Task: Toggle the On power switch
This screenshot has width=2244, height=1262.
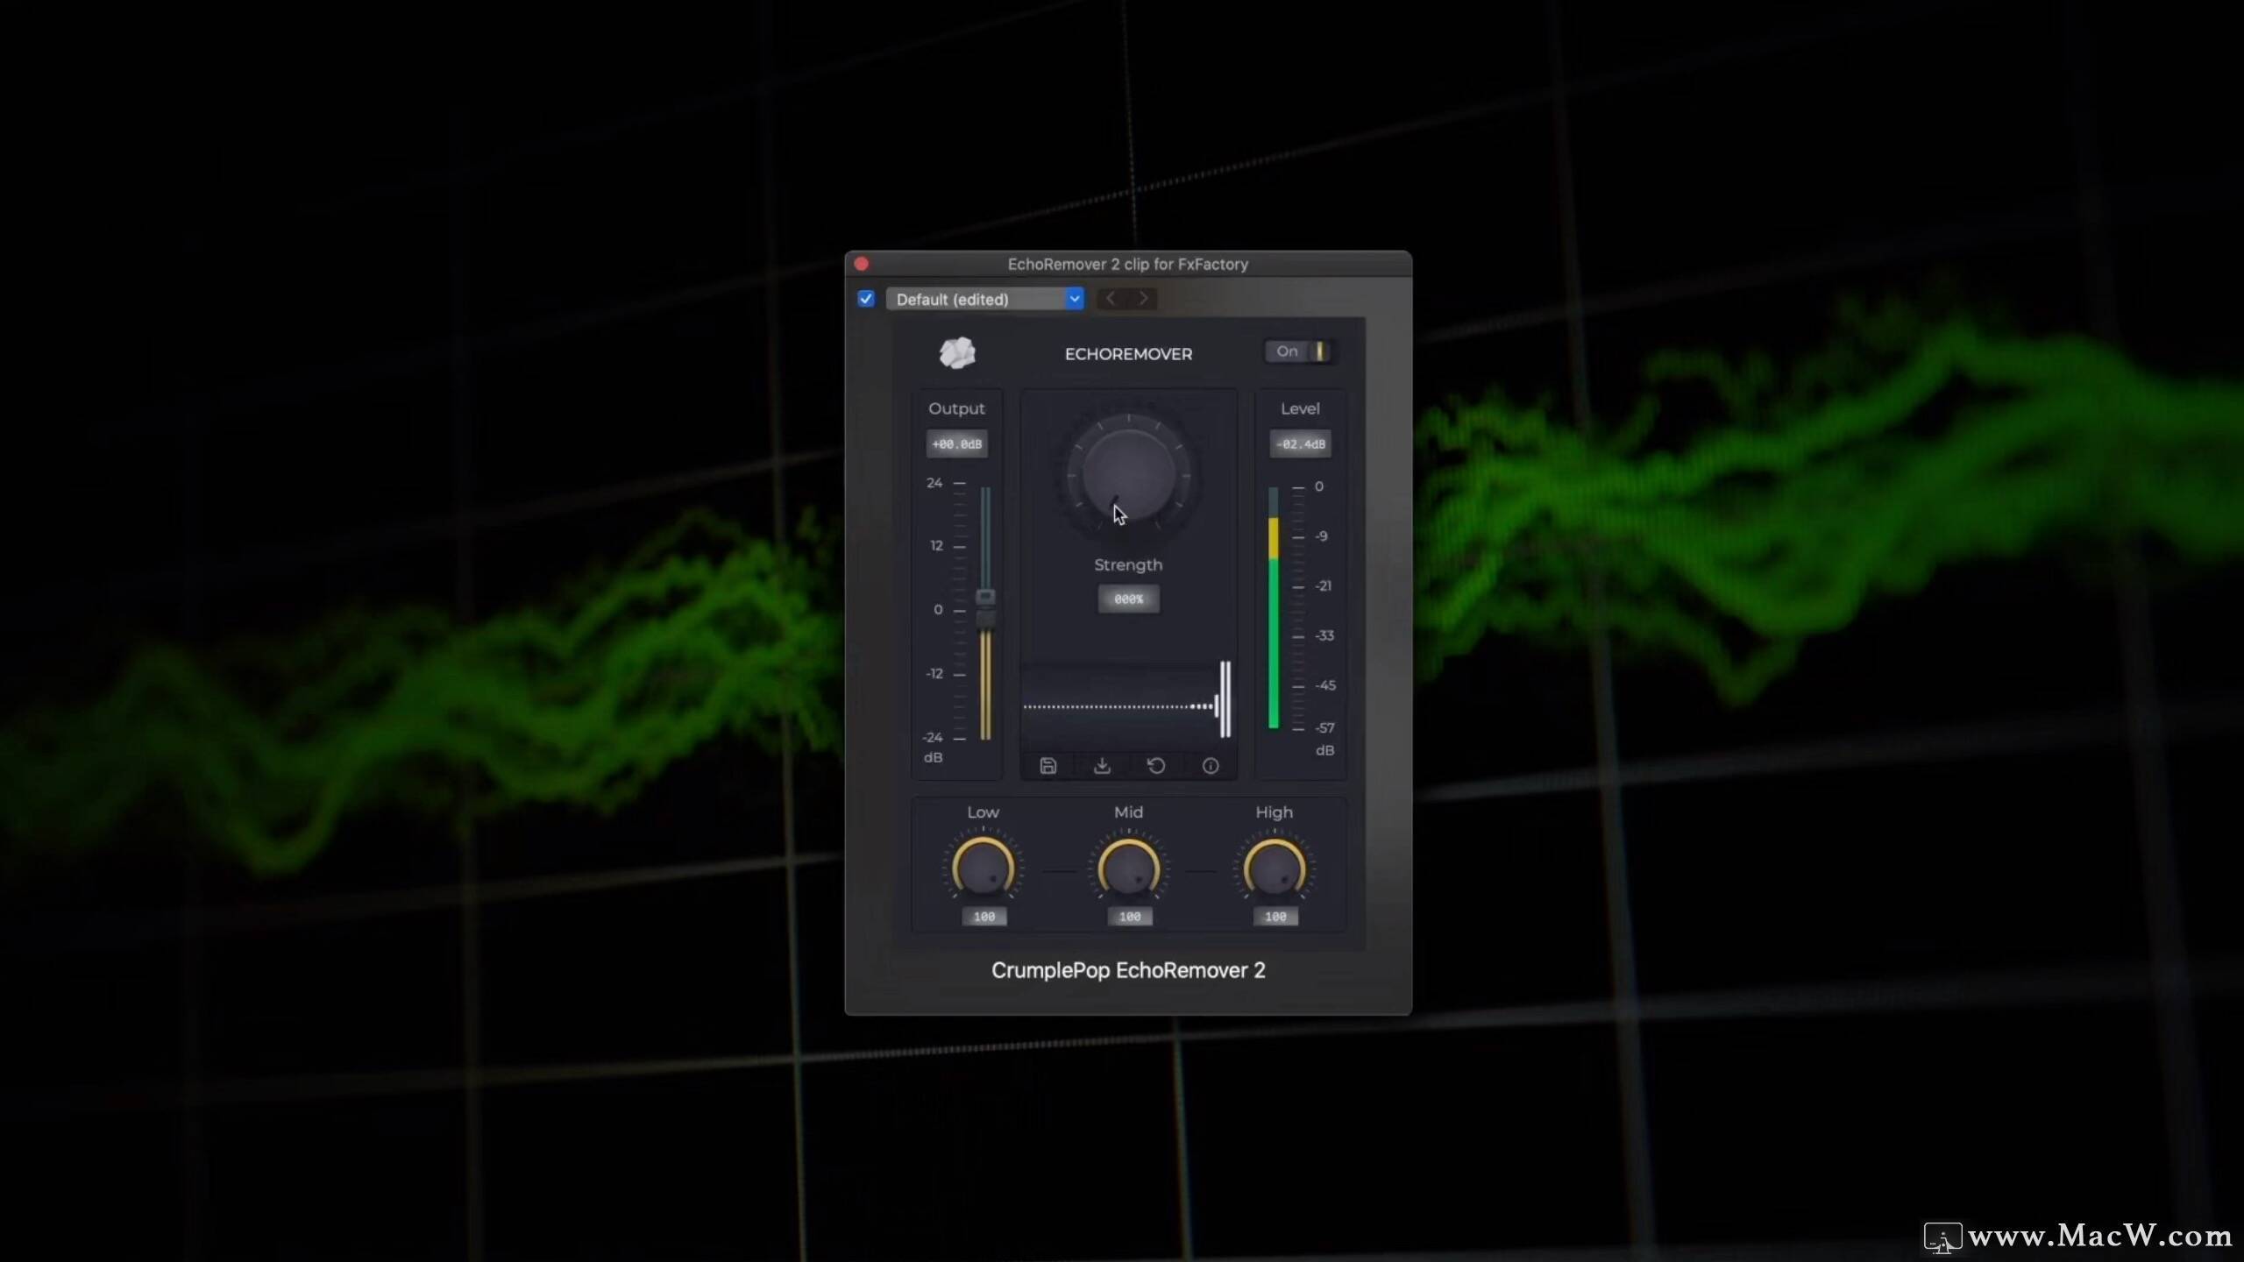Action: (x=1300, y=351)
